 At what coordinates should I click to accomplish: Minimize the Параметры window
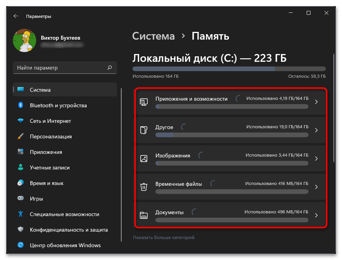tap(291, 13)
